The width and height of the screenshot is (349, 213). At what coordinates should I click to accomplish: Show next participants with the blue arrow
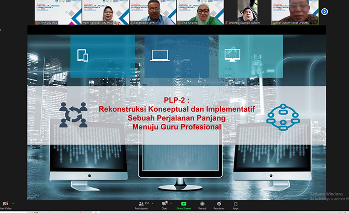pyautogui.click(x=324, y=12)
